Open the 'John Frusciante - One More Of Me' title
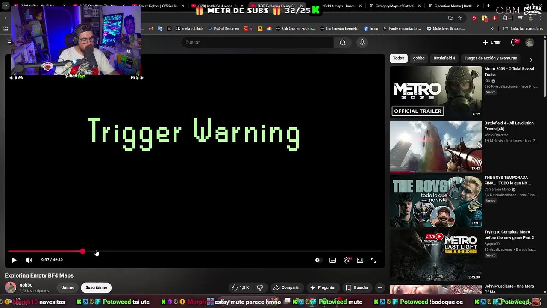Viewport: 547px width, 308px height. tap(509, 289)
